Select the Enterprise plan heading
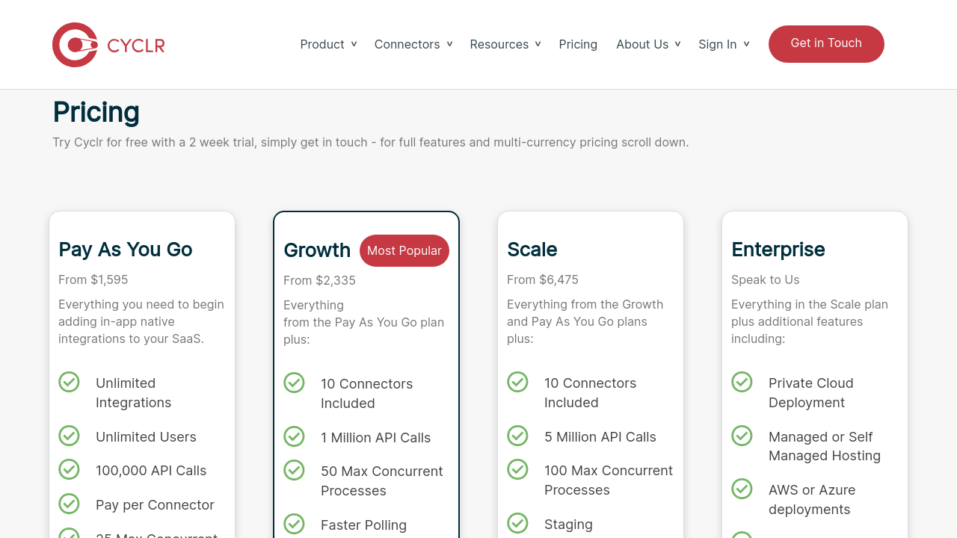 tap(778, 250)
